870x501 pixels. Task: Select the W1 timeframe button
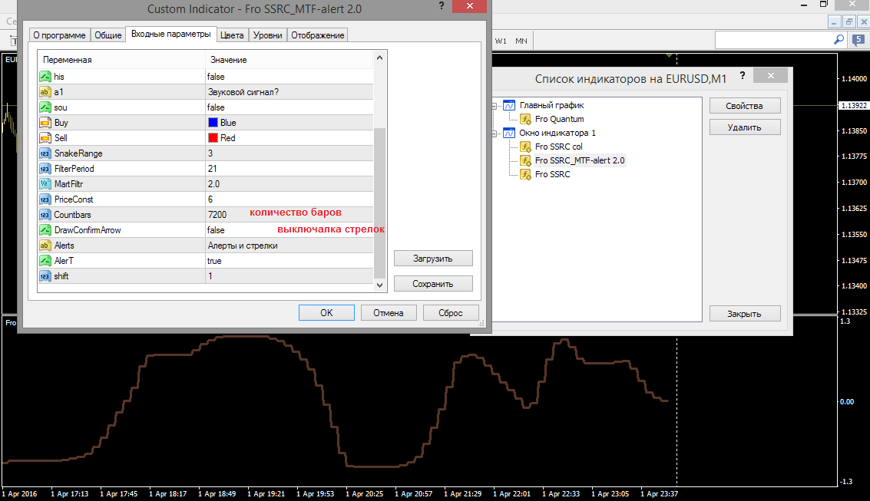pos(501,41)
